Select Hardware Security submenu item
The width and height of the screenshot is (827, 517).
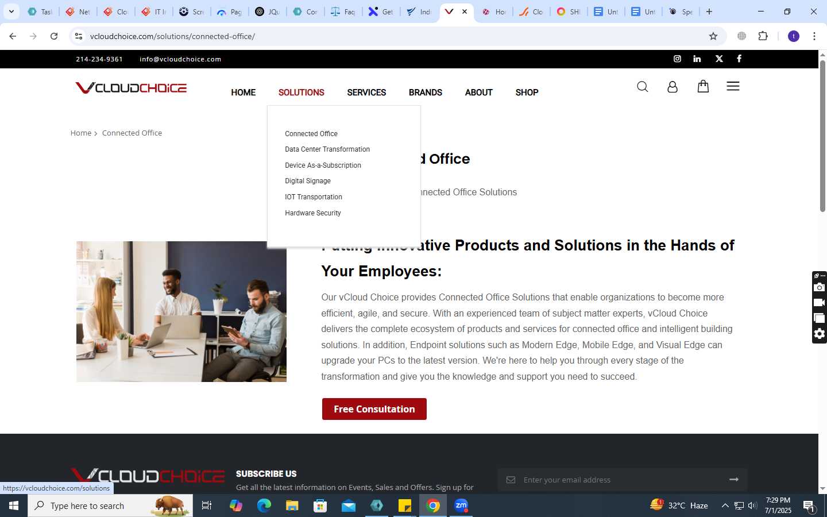[313, 213]
